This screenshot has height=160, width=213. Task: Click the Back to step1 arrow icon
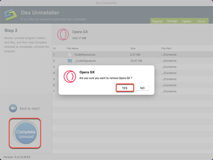[13, 109]
